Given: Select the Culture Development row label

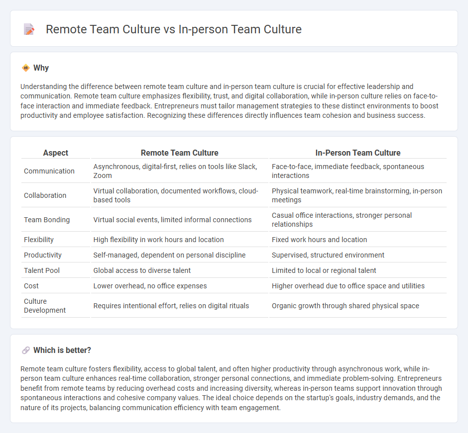Looking at the screenshot, I should 45,306.
